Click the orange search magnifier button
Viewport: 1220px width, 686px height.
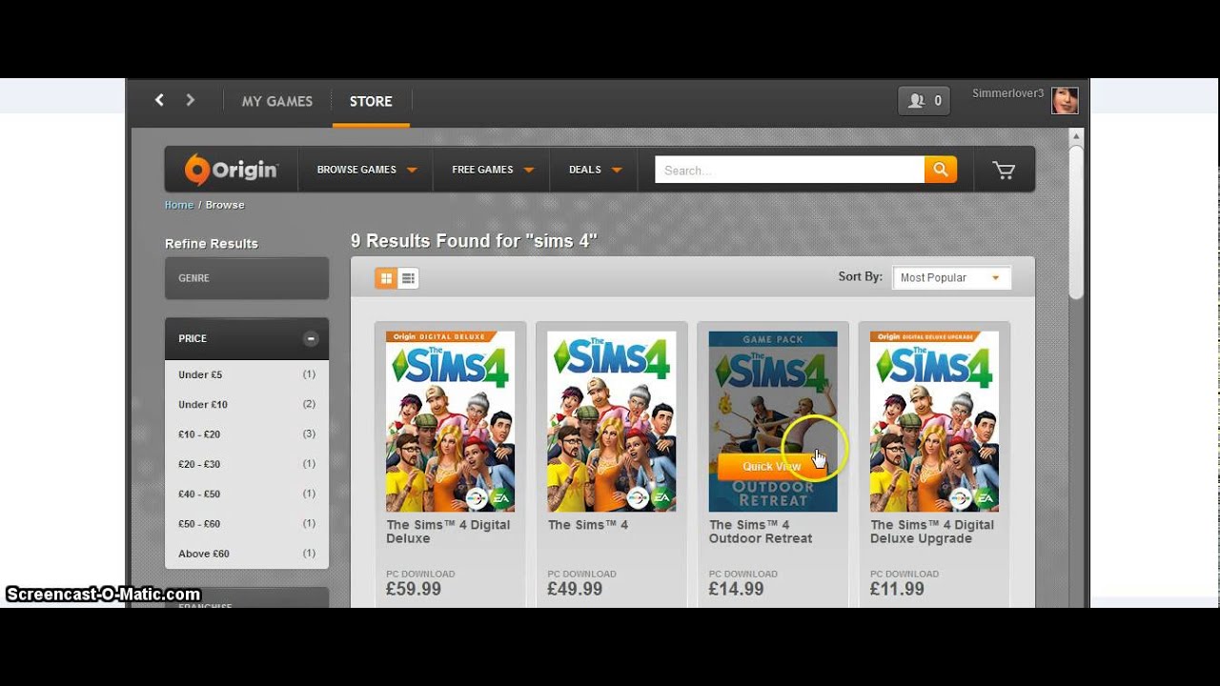(x=940, y=170)
